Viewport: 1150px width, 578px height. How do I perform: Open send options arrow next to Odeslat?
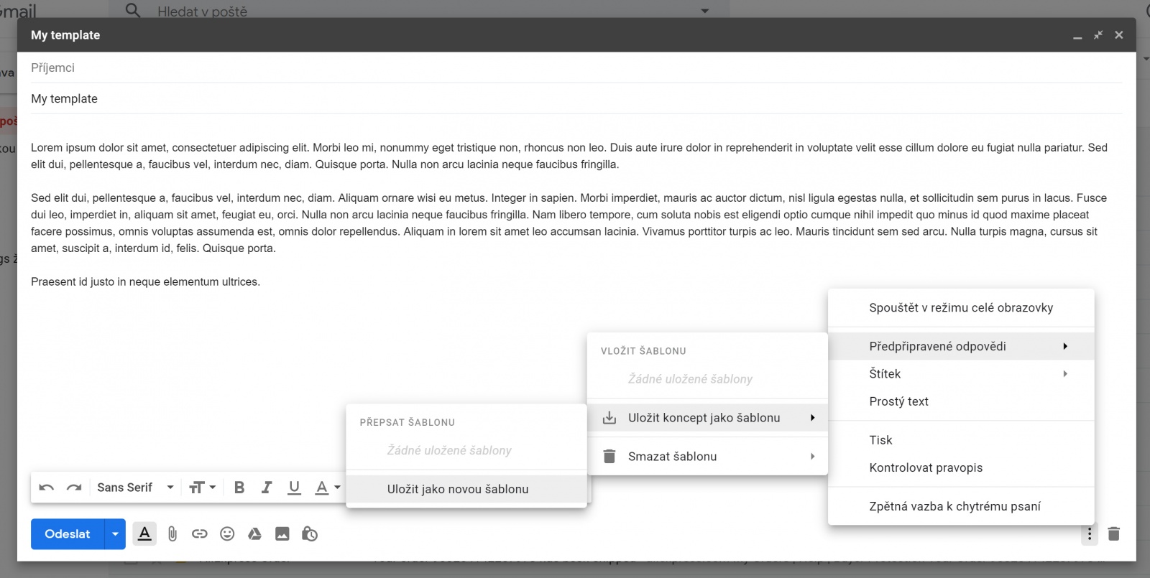click(x=115, y=533)
